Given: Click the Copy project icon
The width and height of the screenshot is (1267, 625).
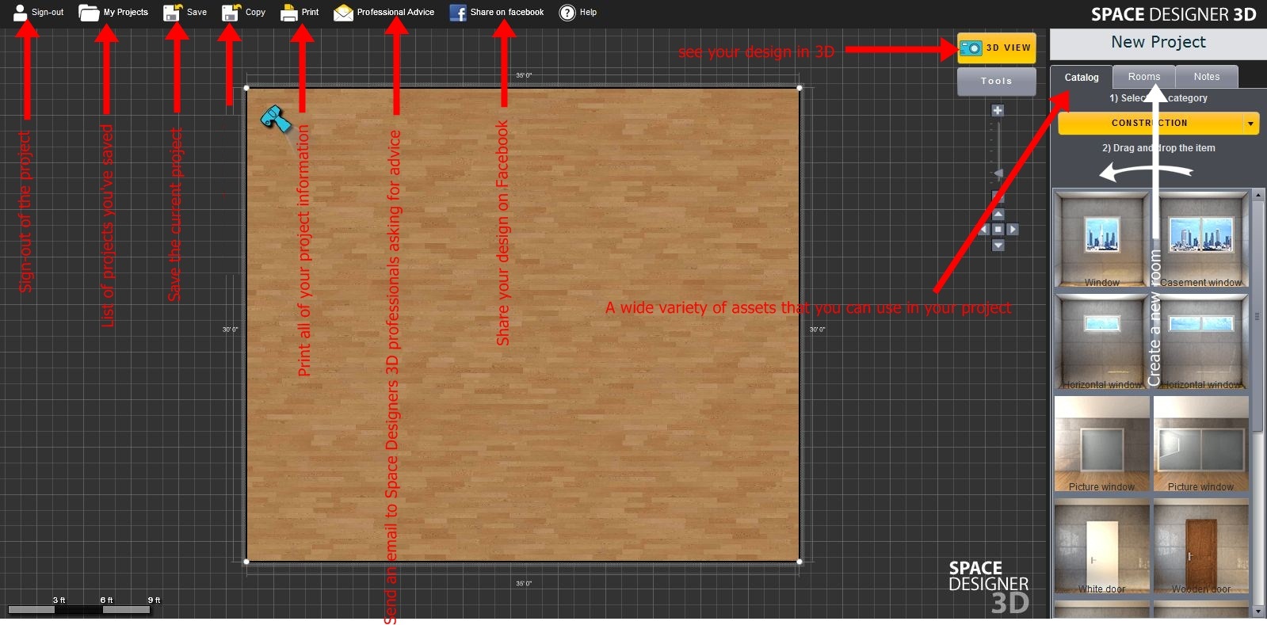Looking at the screenshot, I should pyautogui.click(x=231, y=13).
